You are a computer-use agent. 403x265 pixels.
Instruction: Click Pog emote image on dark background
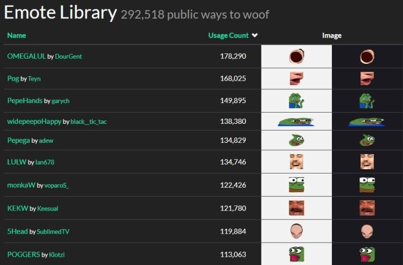(x=367, y=78)
